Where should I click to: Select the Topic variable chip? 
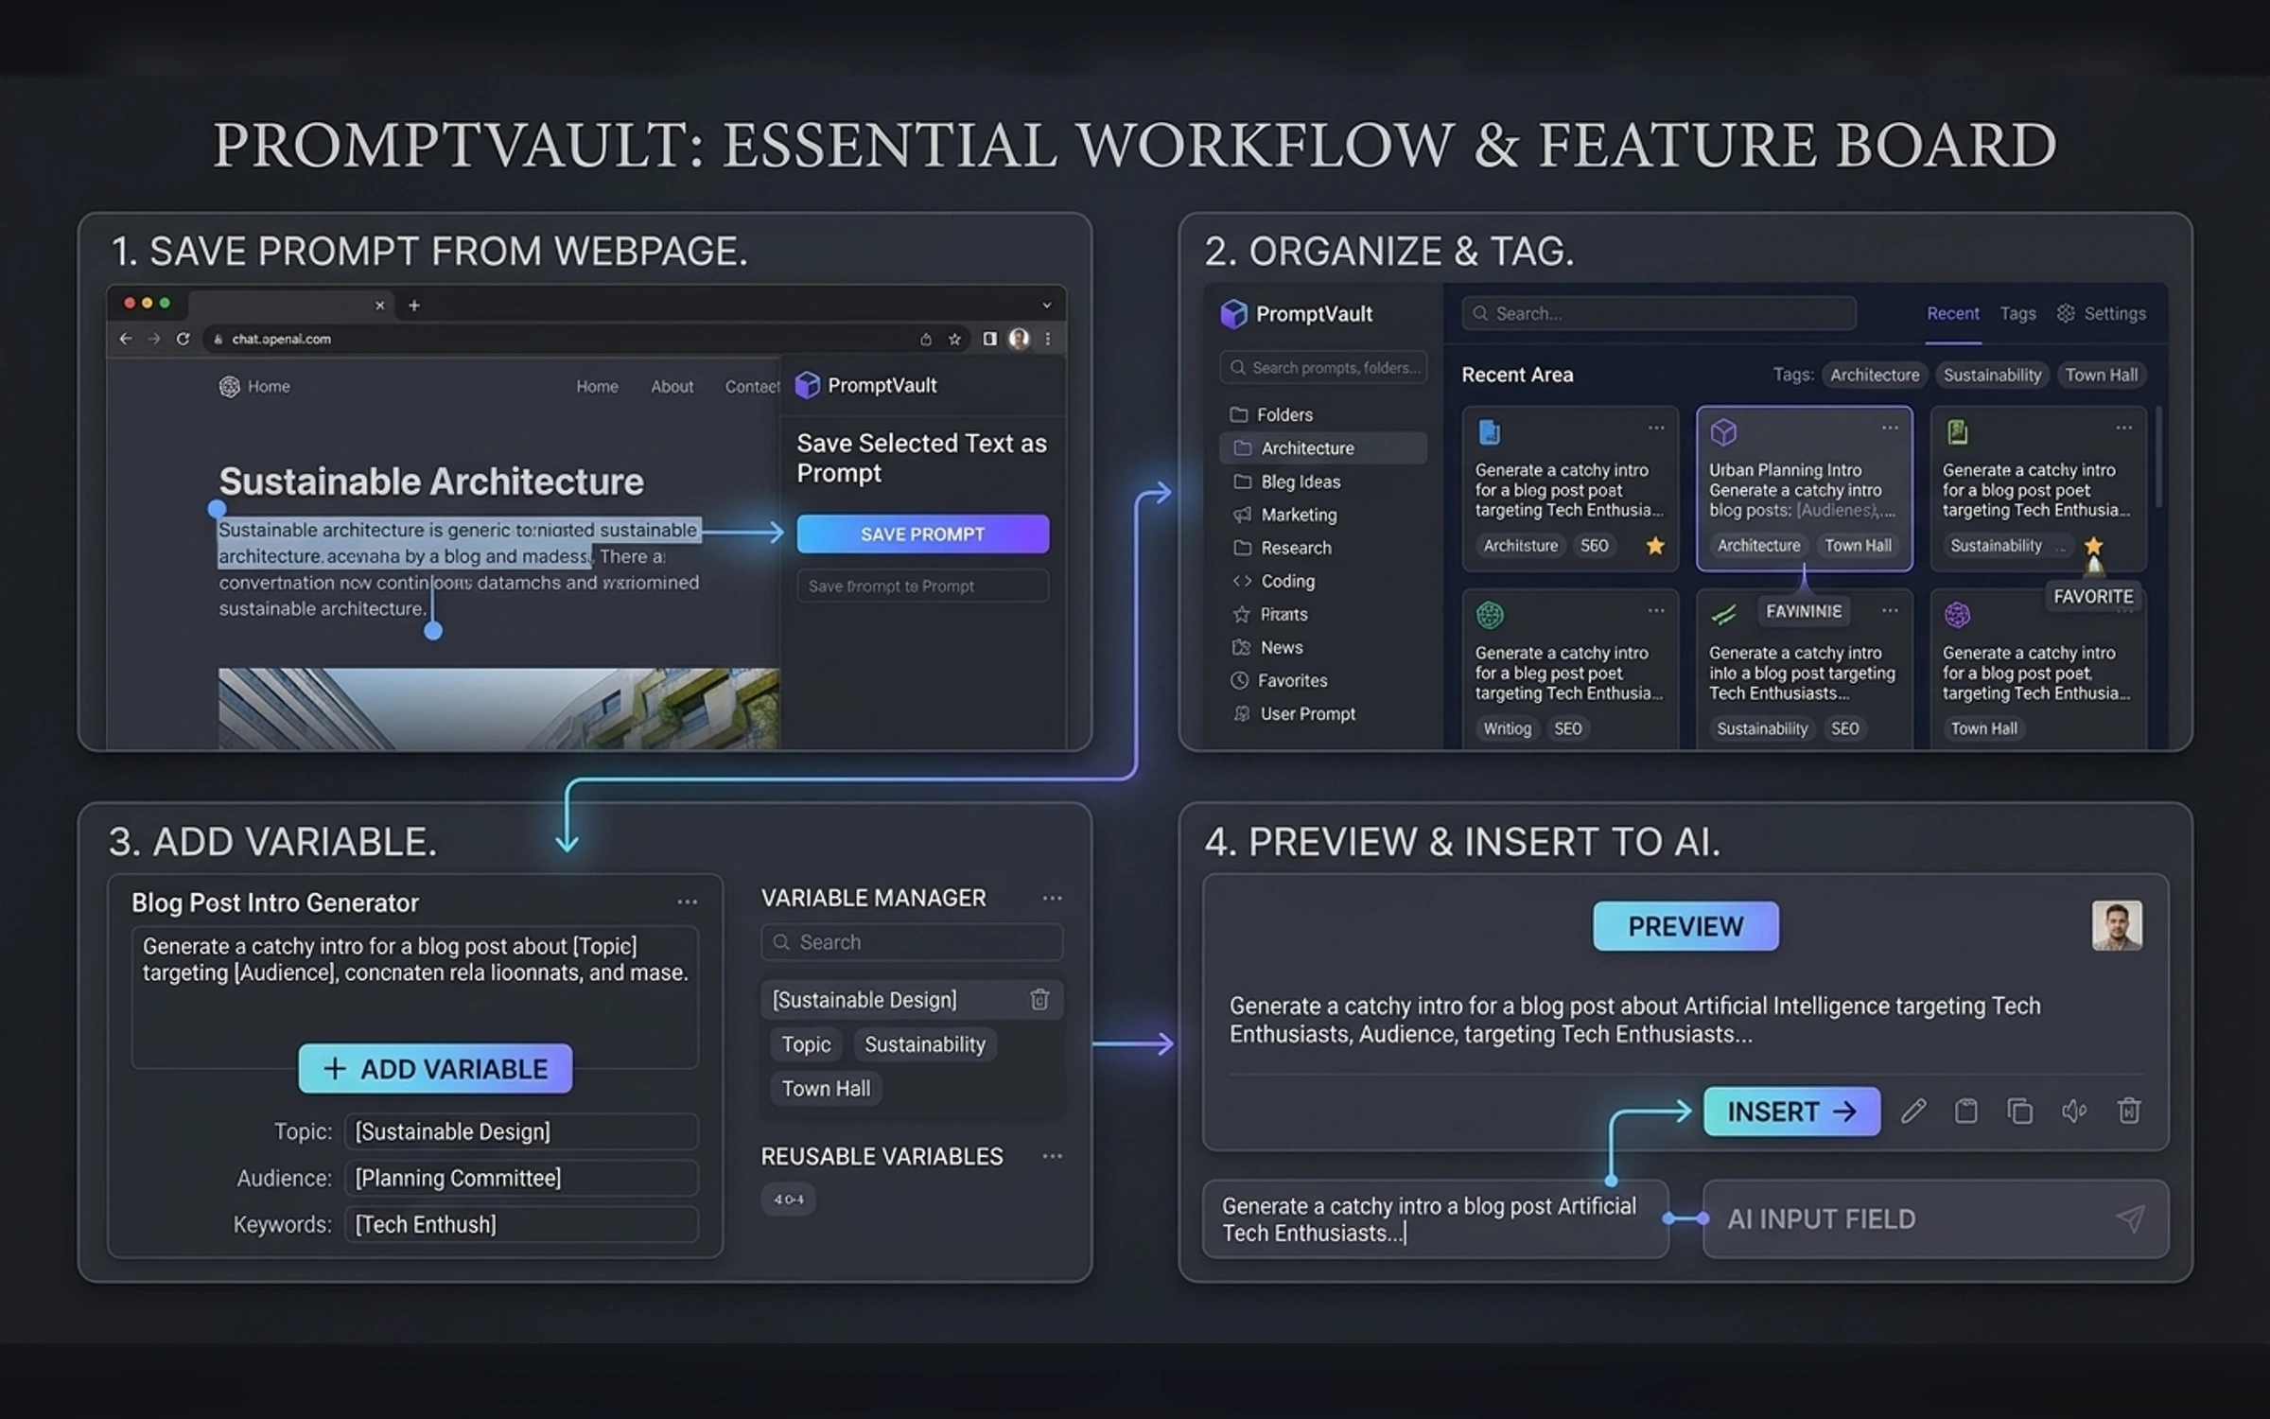(x=806, y=1044)
